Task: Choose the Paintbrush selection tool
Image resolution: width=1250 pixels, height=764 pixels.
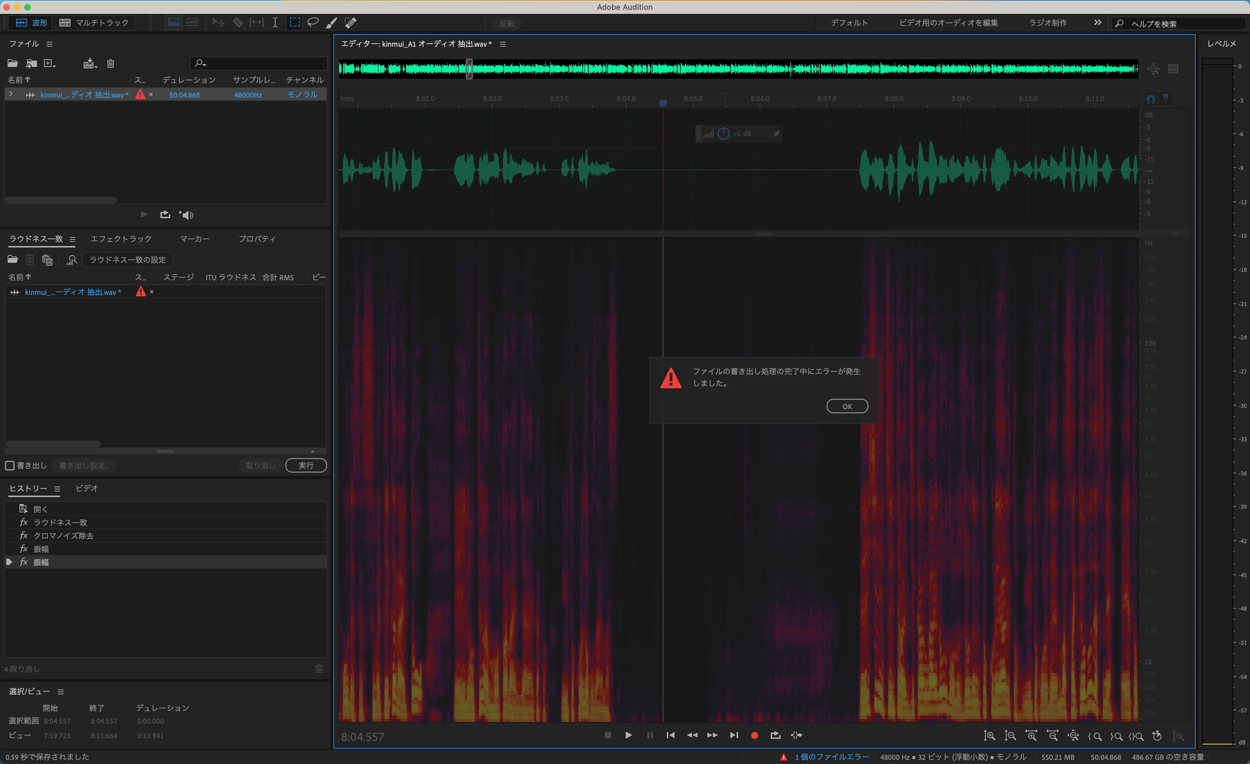Action: pyautogui.click(x=331, y=22)
